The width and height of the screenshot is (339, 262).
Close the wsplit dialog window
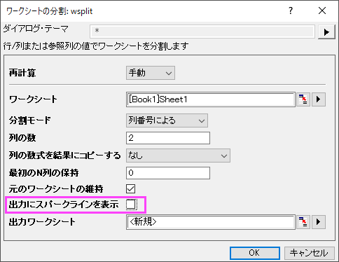tap(322, 11)
